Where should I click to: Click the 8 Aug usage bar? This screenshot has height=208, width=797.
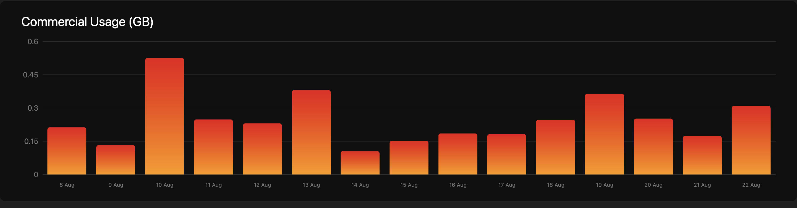(67, 151)
